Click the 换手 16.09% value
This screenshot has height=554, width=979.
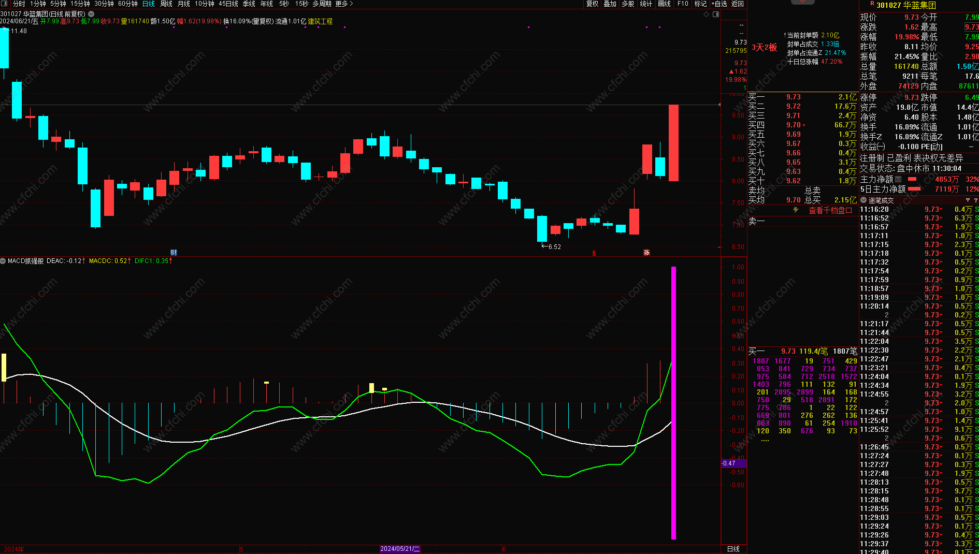[x=907, y=127]
